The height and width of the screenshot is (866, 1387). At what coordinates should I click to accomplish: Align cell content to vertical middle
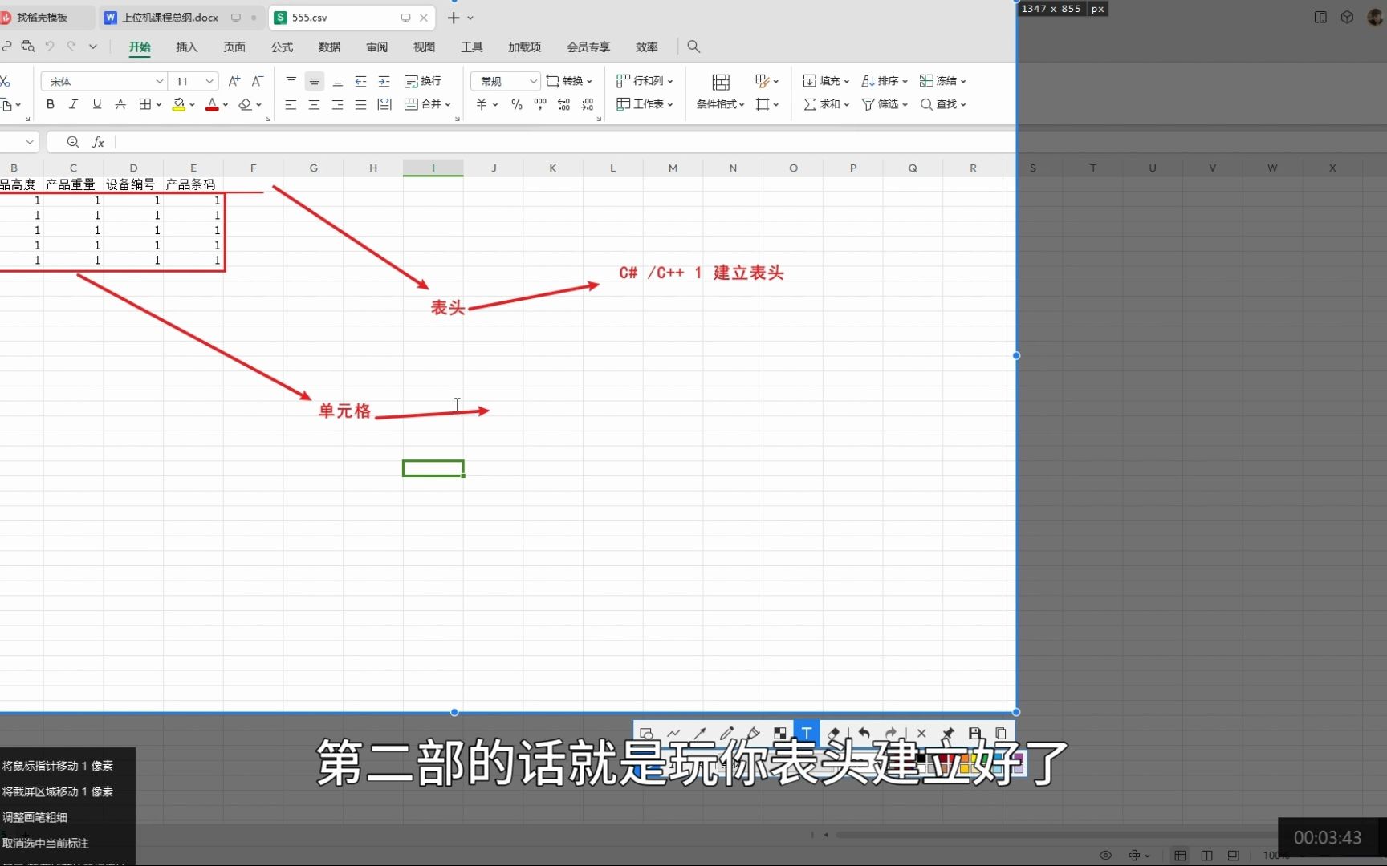(x=314, y=81)
